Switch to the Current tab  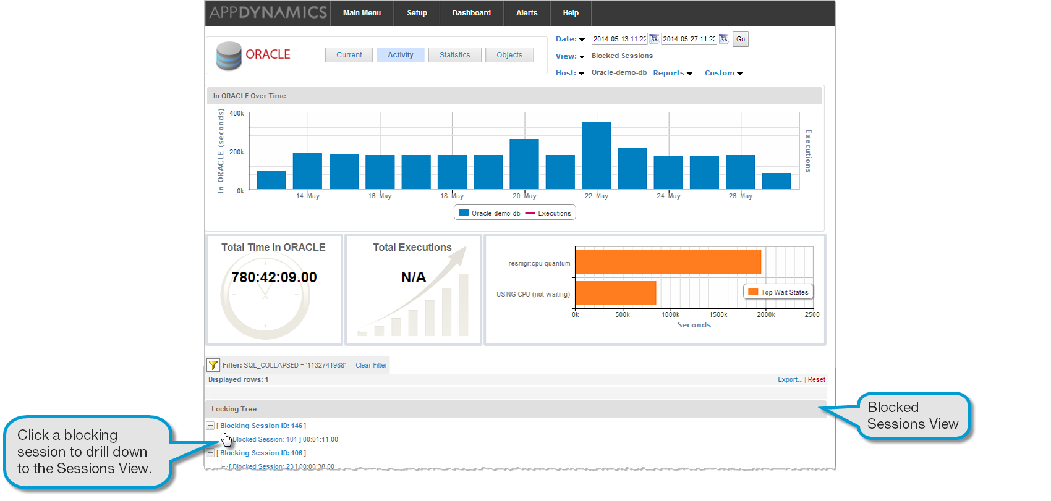[349, 55]
